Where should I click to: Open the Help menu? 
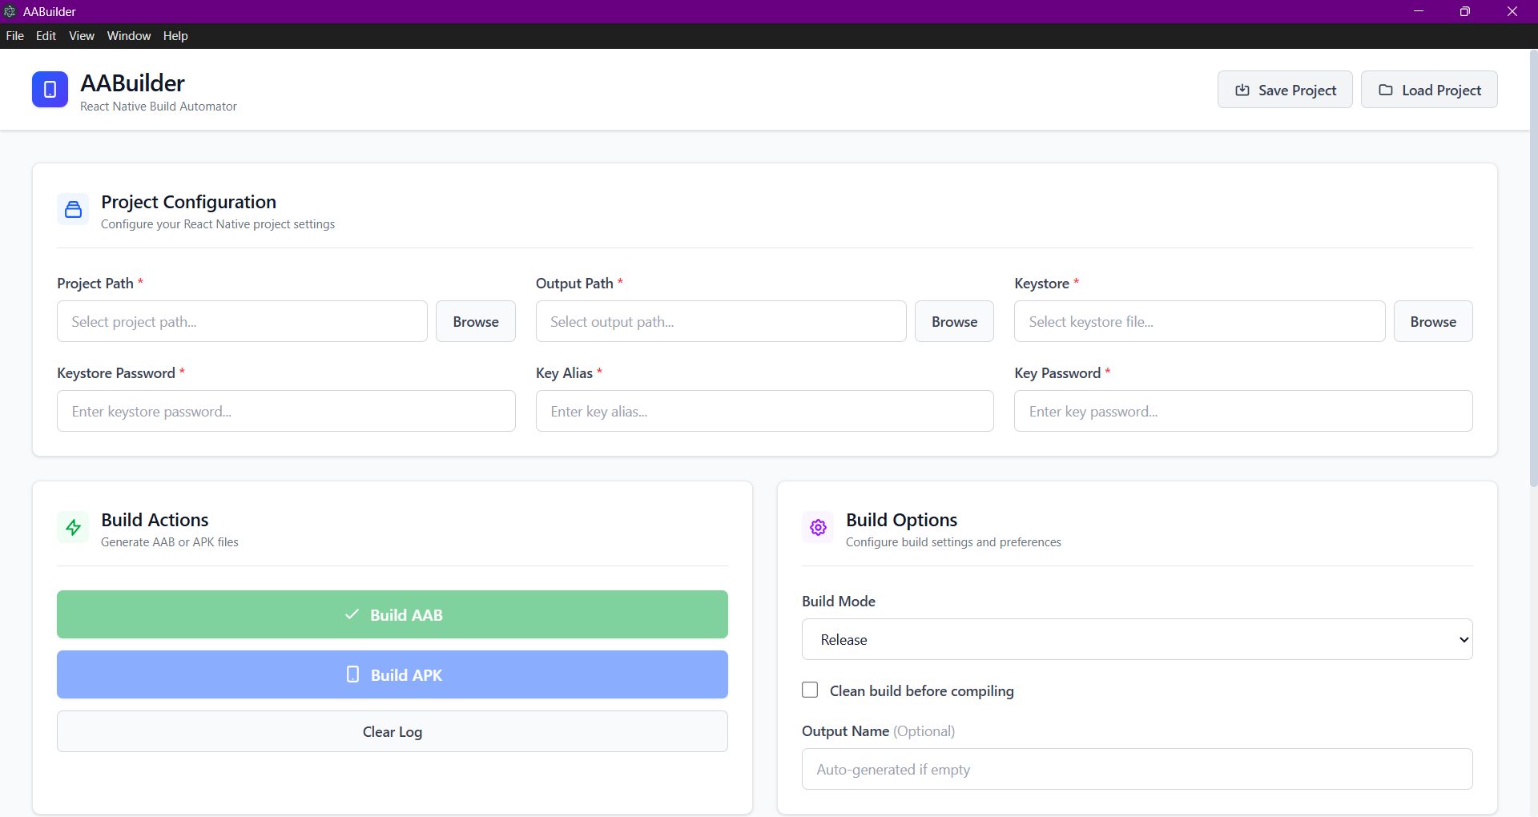[x=175, y=36]
